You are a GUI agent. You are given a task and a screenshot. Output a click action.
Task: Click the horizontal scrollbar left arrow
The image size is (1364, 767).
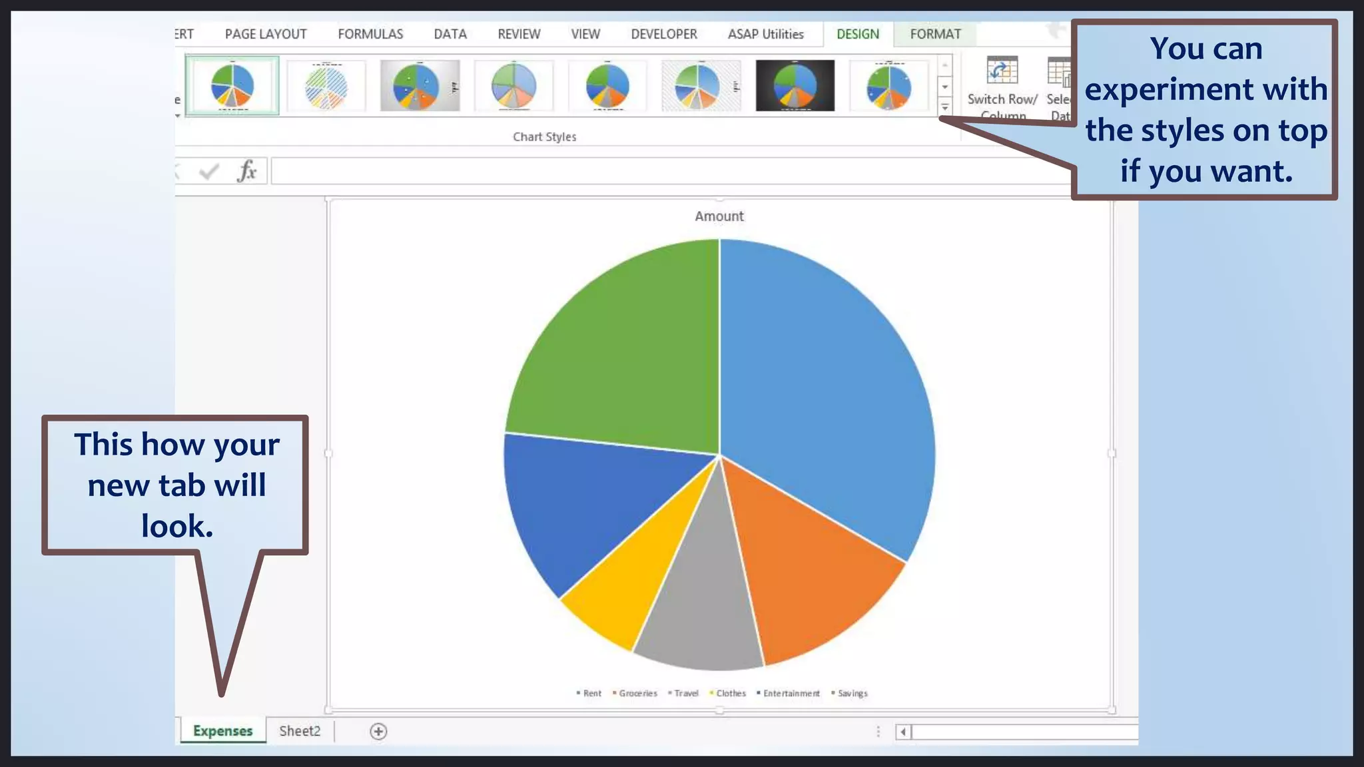click(903, 732)
